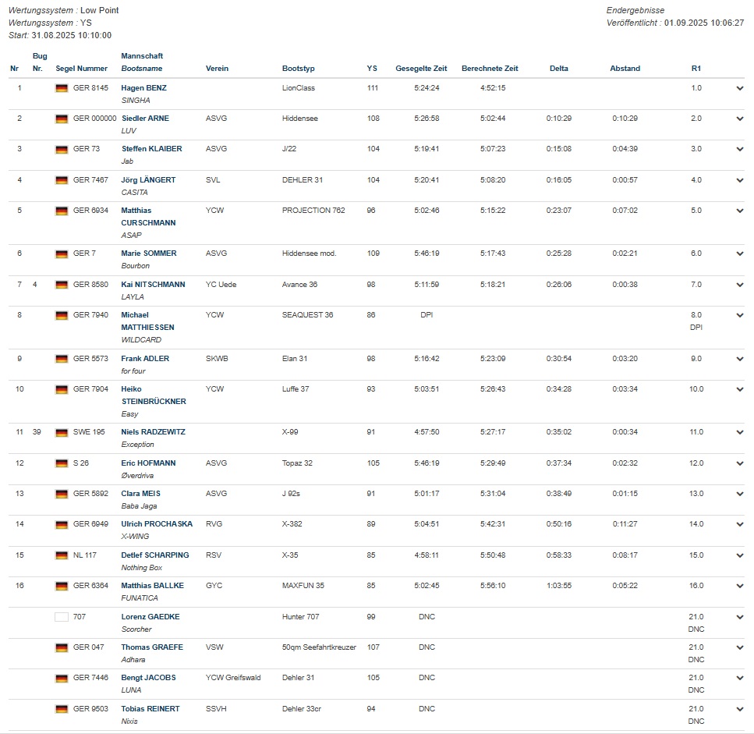
Task: Click the Gesegelte Zeit column header
Action: pyautogui.click(x=422, y=69)
